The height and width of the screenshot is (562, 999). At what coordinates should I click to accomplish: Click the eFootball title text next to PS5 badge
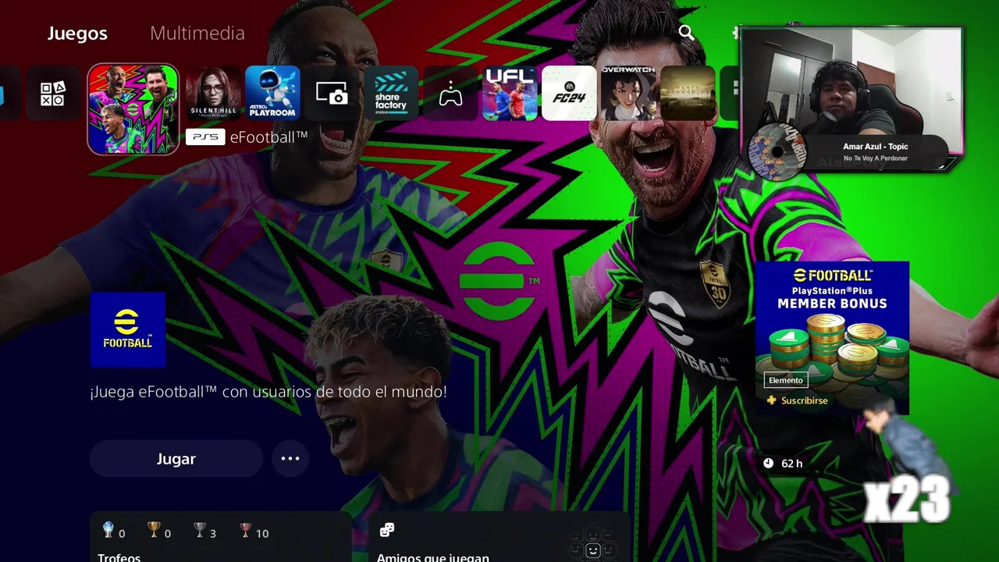(269, 137)
